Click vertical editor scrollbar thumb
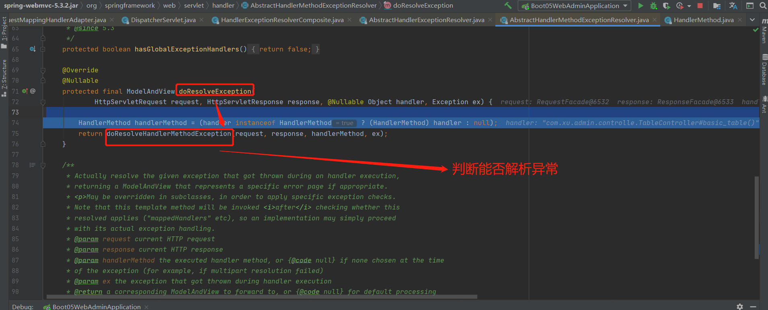The image size is (768, 310). (x=756, y=217)
